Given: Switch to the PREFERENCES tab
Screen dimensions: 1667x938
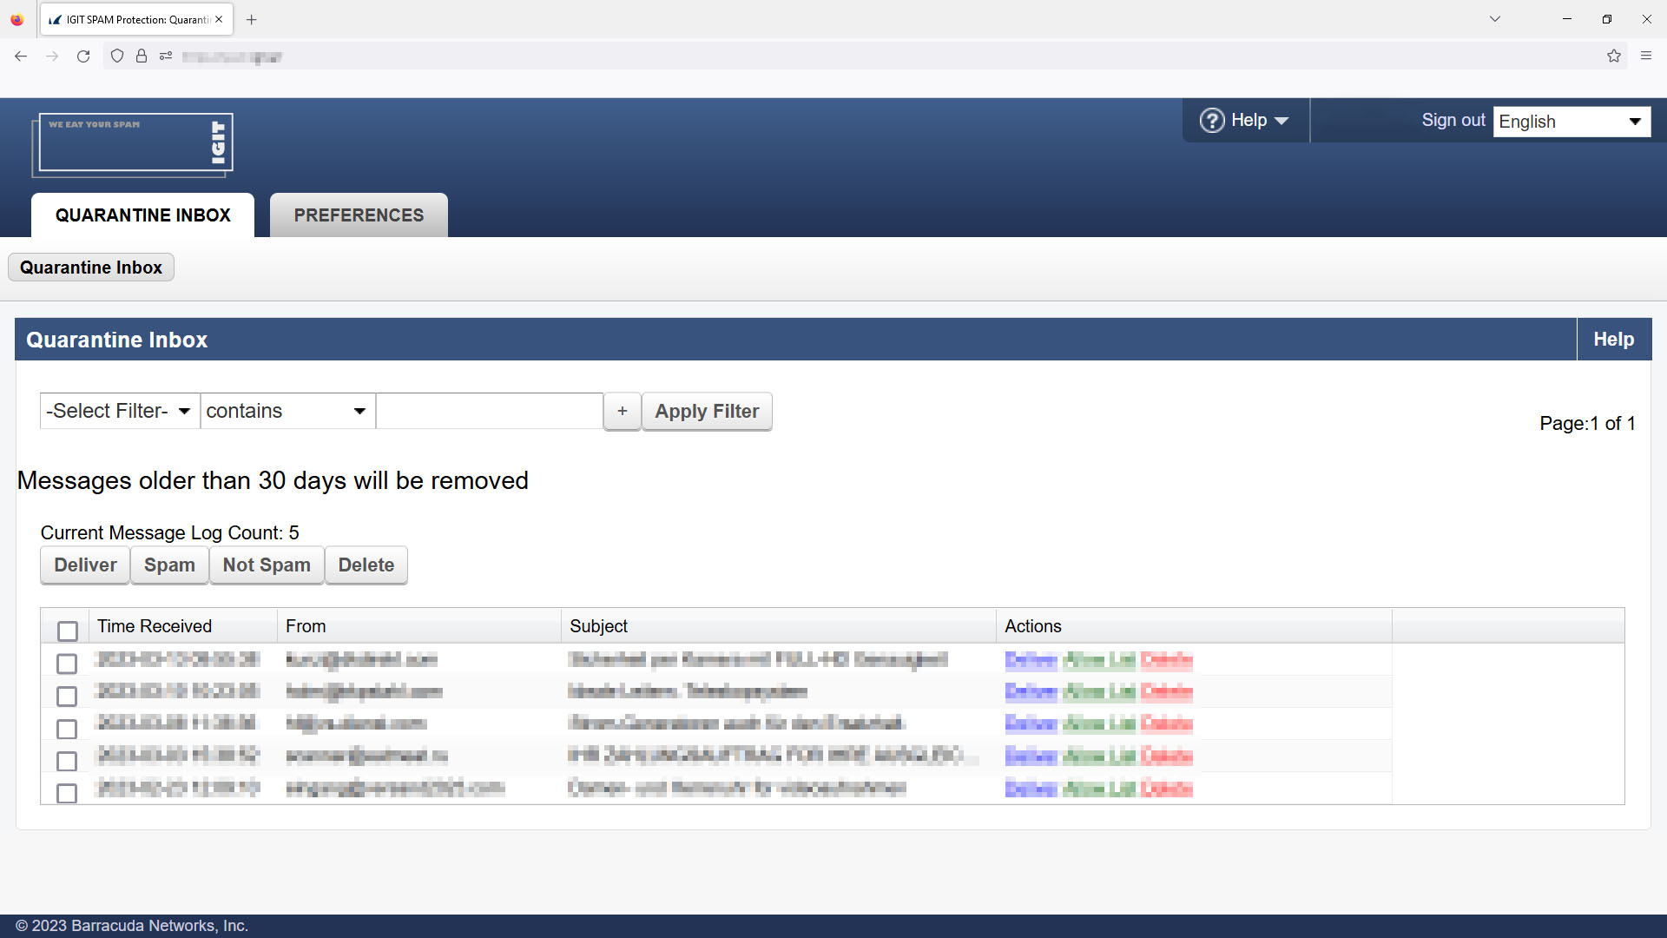Looking at the screenshot, I should (x=359, y=215).
